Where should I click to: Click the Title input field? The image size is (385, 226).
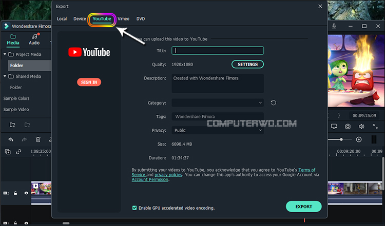coord(218,51)
